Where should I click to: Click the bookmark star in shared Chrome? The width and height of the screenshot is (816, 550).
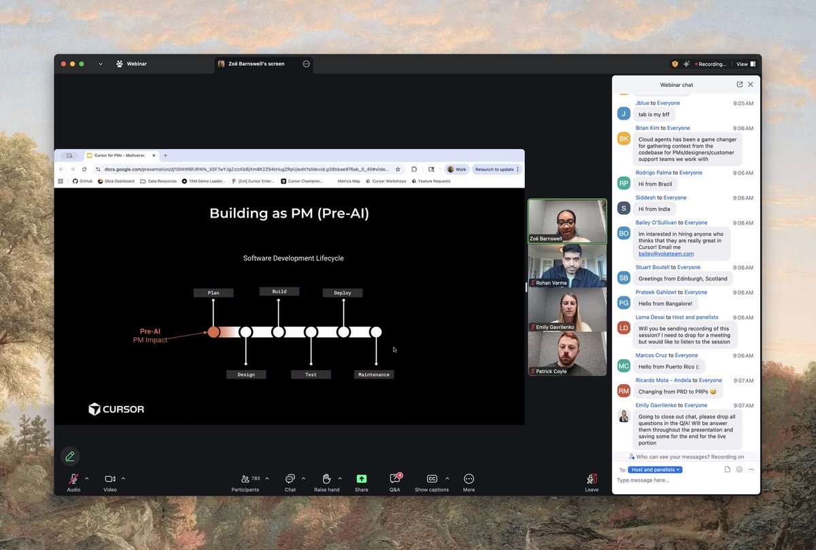[398, 169]
